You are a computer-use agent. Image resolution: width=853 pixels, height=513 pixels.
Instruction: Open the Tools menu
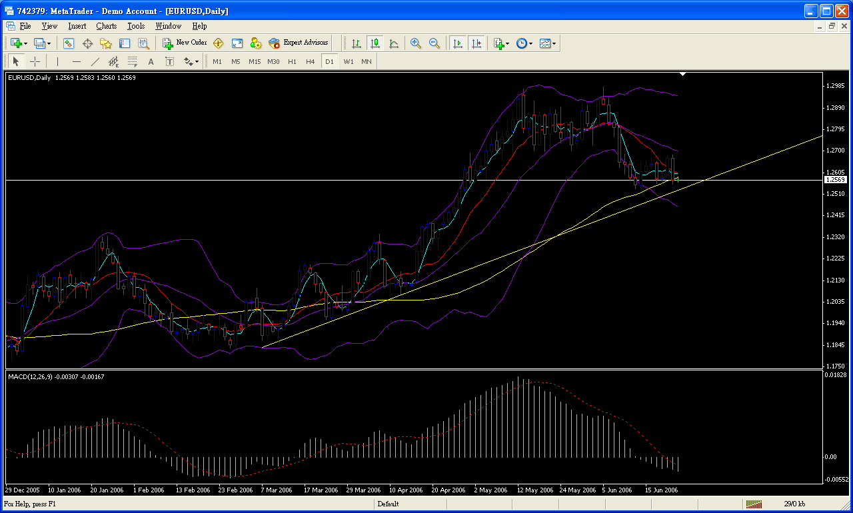click(x=136, y=26)
